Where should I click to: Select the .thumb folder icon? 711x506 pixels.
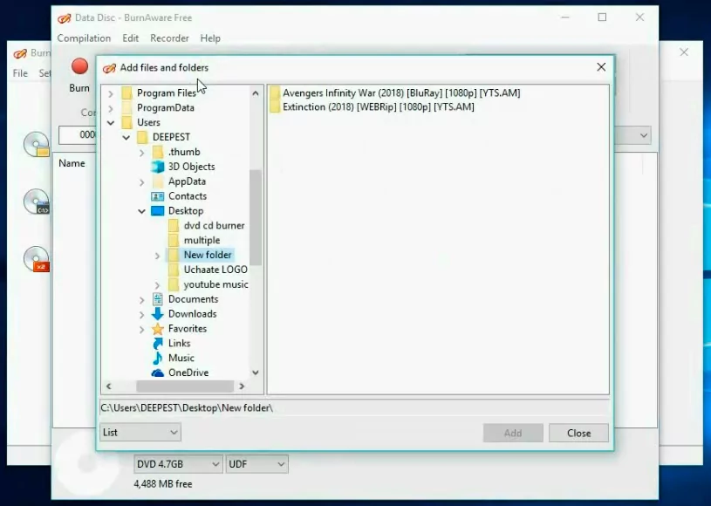(158, 152)
